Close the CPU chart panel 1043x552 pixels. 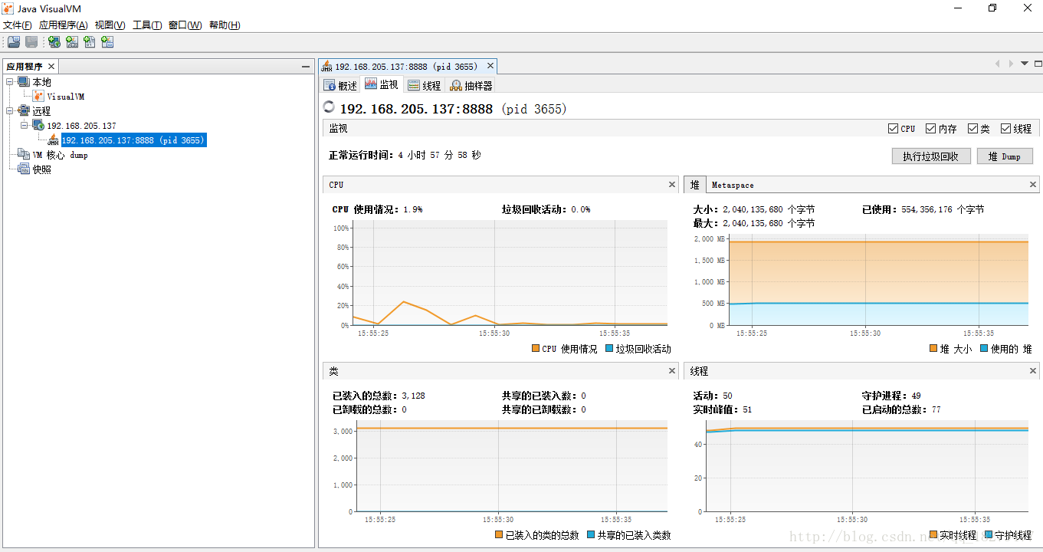pos(672,185)
